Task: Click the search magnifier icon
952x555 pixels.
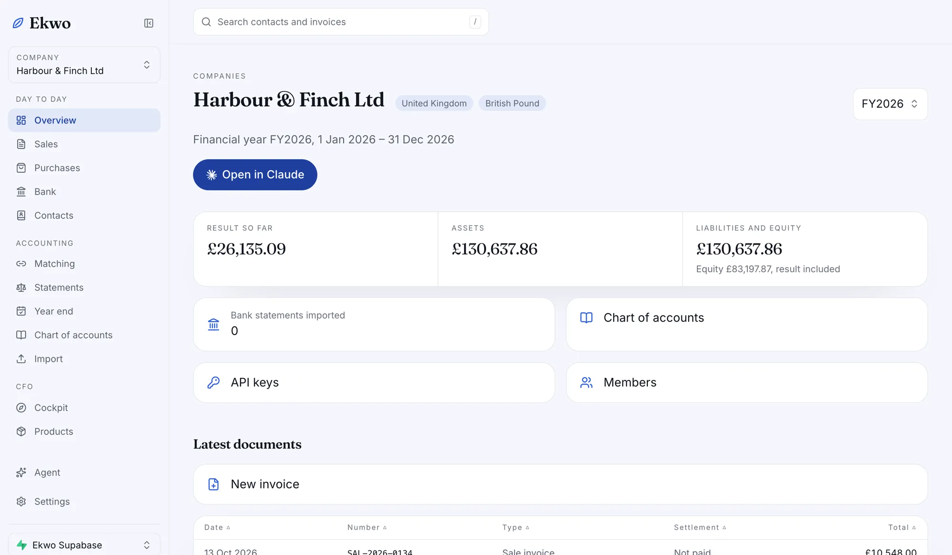Action: tap(206, 22)
